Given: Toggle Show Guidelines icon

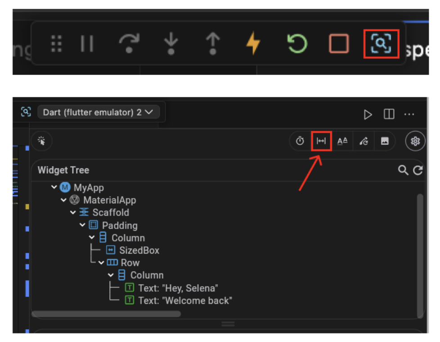Looking at the screenshot, I should pos(321,141).
